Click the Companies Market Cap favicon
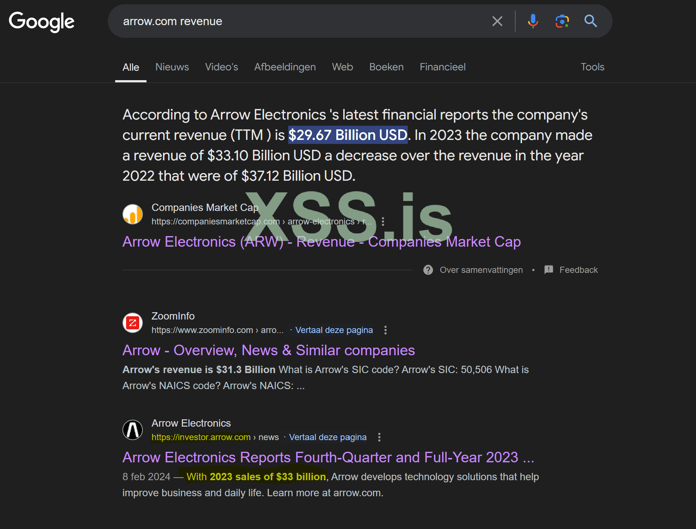This screenshot has height=529, width=696. pos(133,214)
